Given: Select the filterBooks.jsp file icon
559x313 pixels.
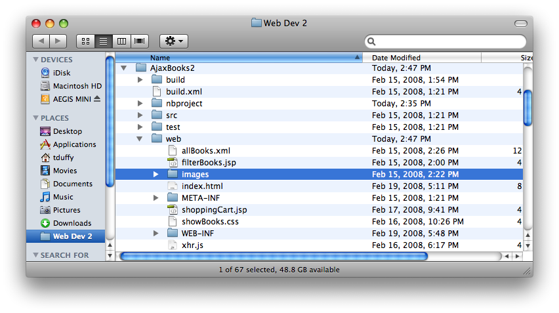Looking at the screenshot, I should click(x=173, y=163).
